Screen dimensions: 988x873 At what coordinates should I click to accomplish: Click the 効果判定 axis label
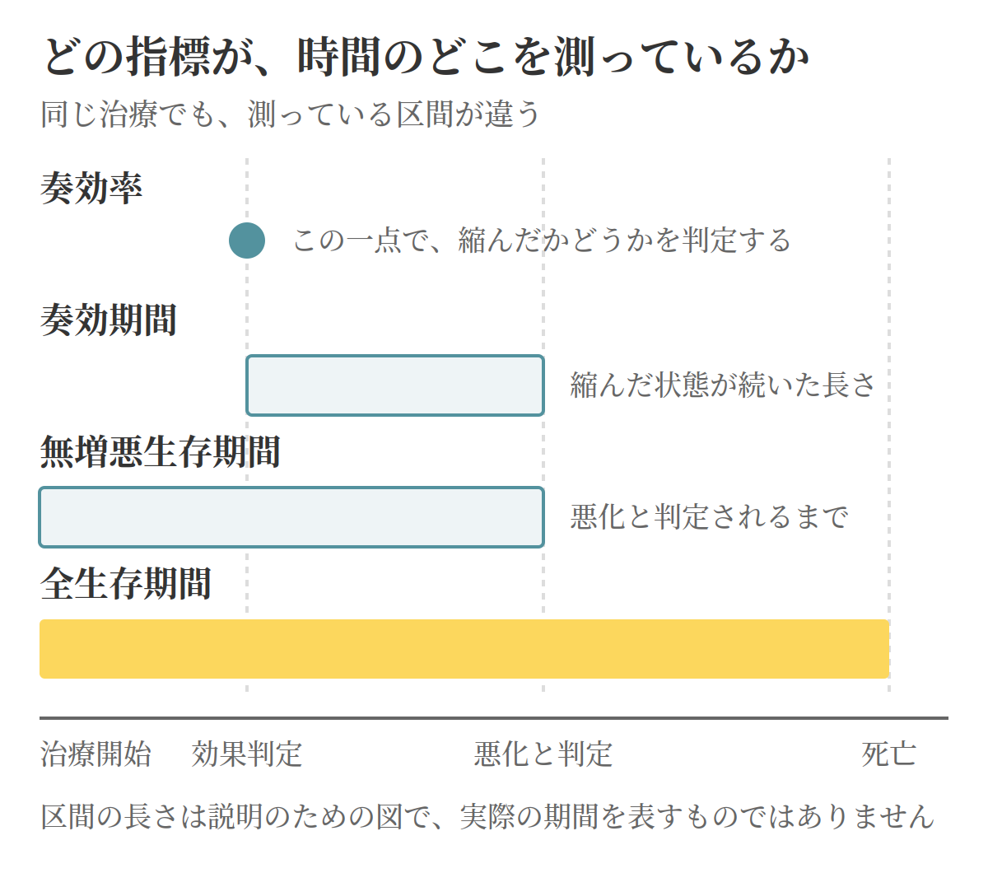click(x=247, y=754)
